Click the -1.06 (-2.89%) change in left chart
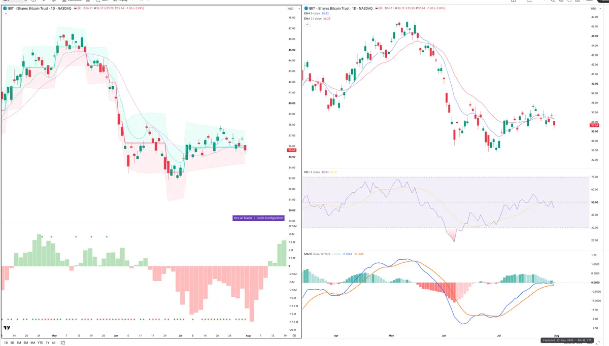 [134, 9]
